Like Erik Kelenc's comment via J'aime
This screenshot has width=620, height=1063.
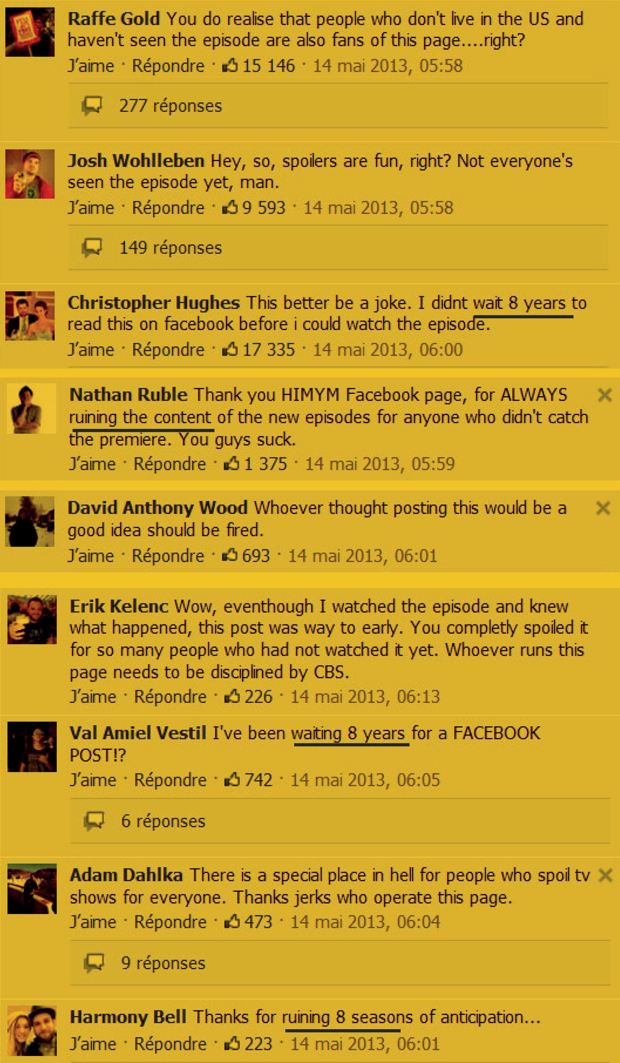tap(93, 697)
